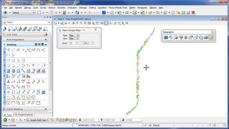Pick the Place Block rectangle tool
The width and height of the screenshot is (229, 129).
click(8, 60)
